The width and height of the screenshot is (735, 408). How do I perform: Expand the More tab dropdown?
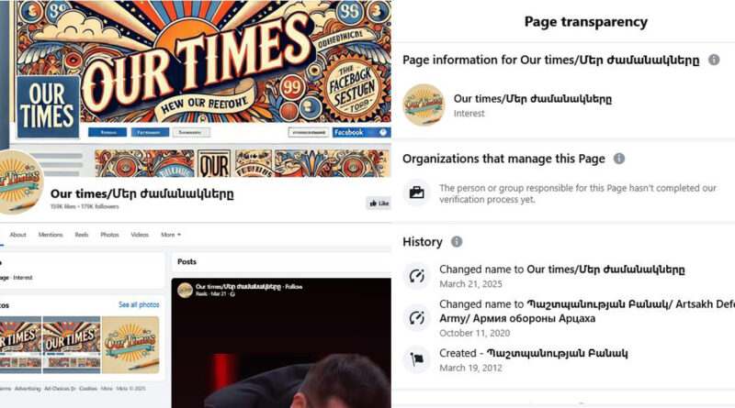(171, 235)
